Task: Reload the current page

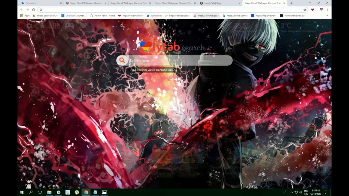Action: [x=34, y=10]
